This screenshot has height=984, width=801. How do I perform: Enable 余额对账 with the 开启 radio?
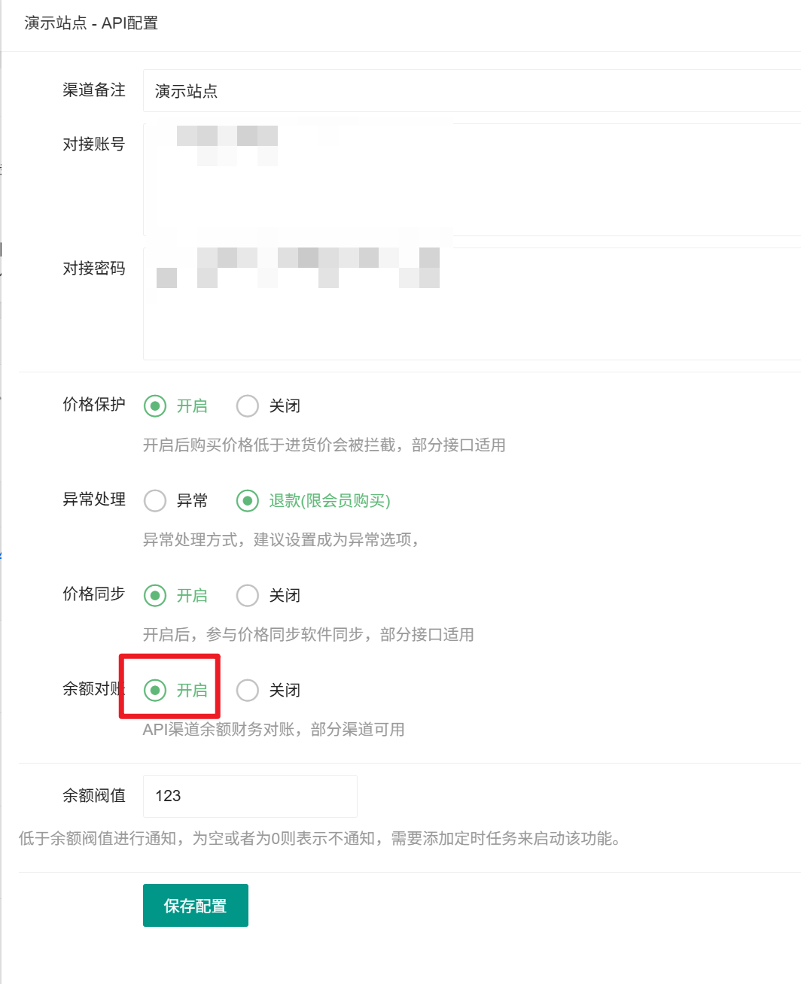point(155,691)
